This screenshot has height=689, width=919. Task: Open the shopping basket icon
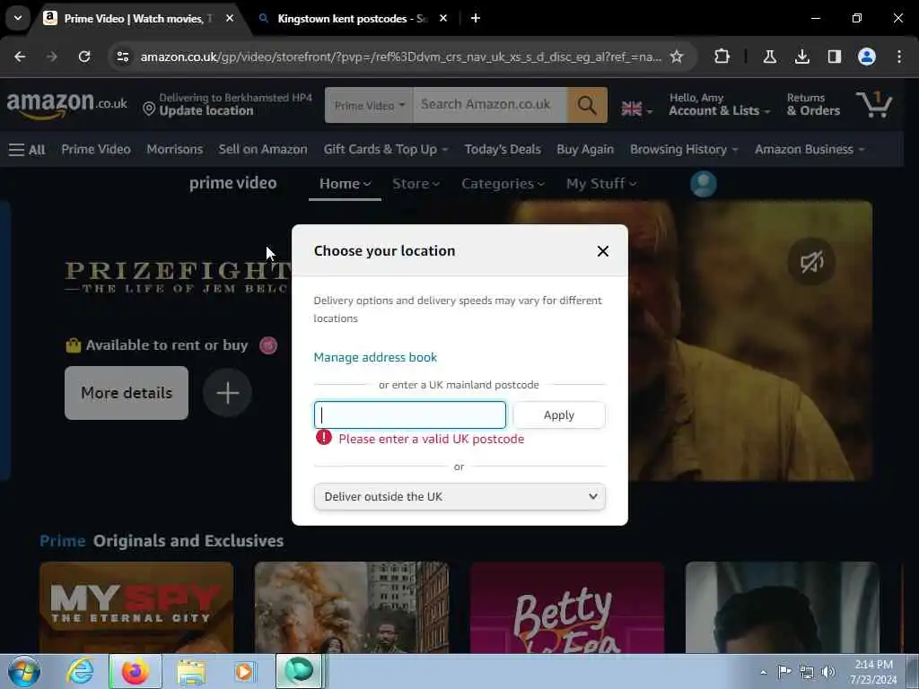click(874, 104)
